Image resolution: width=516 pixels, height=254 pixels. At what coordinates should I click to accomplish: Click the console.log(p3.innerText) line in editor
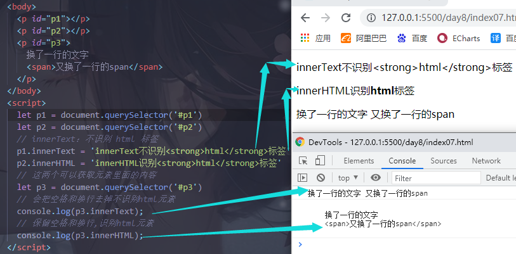81,212
